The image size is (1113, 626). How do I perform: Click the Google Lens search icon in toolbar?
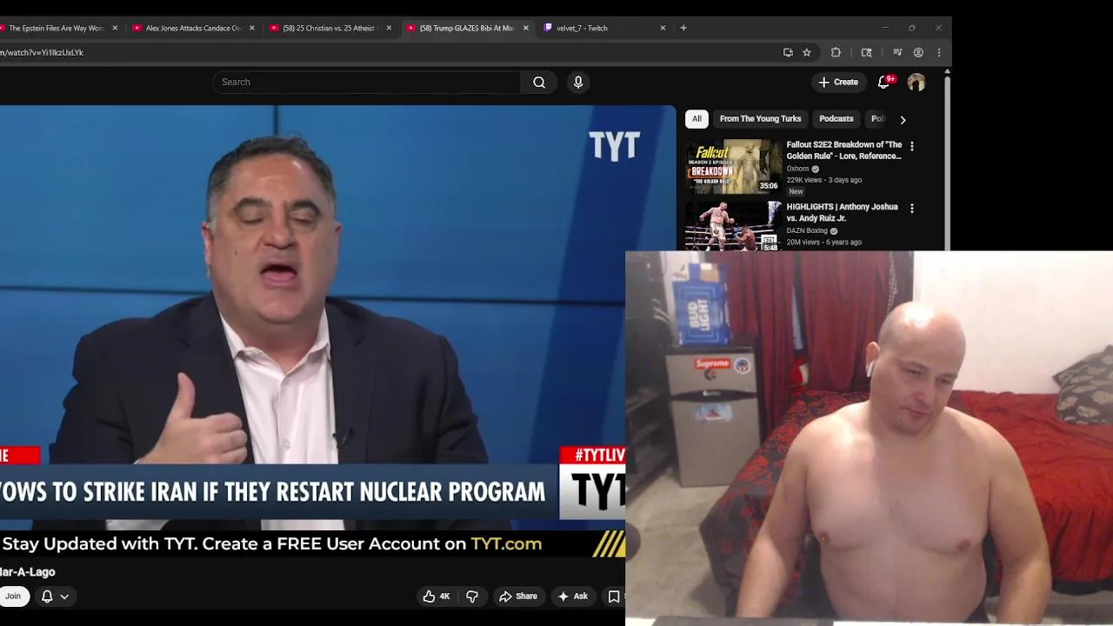pyautogui.click(x=866, y=52)
